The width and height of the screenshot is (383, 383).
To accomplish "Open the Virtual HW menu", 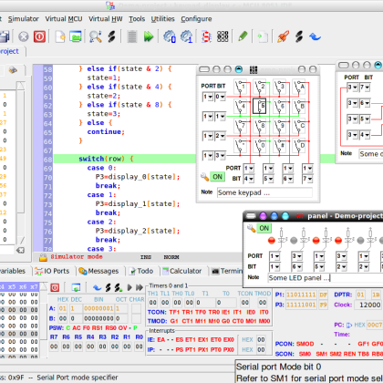I will (x=106, y=19).
